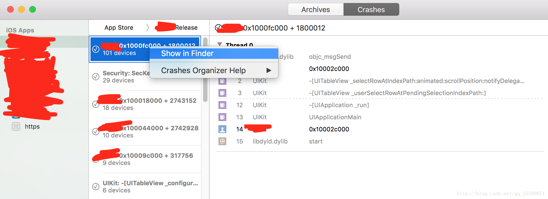Click frame 15 libdyld library icon
Image resolution: width=548 pixels, height=199 pixels.
coord(222,141)
